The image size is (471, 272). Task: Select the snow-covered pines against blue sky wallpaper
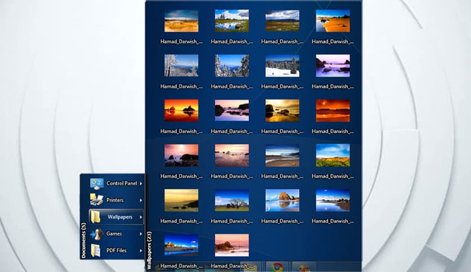(x=232, y=66)
